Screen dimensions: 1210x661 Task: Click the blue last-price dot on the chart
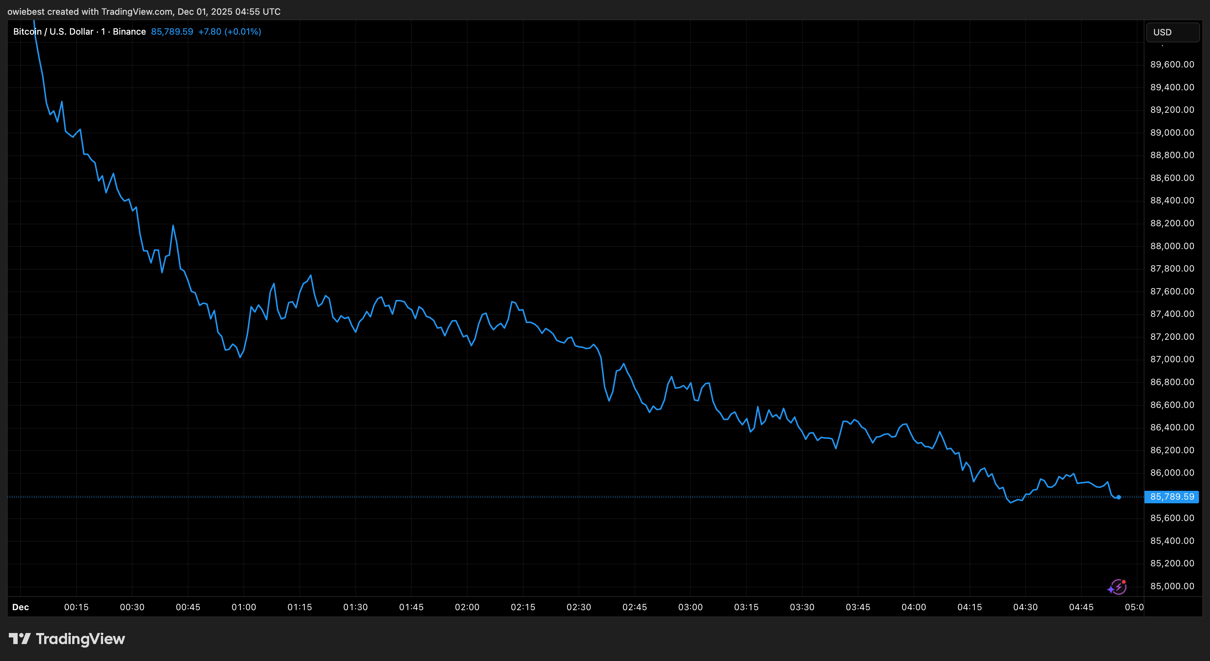click(1120, 496)
